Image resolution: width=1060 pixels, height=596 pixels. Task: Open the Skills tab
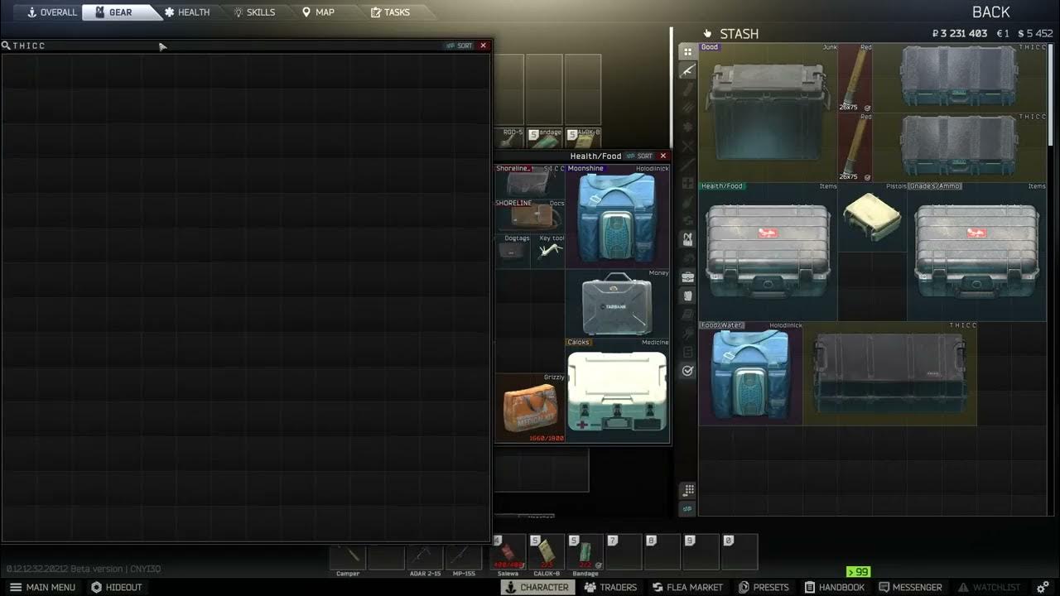[x=254, y=12]
